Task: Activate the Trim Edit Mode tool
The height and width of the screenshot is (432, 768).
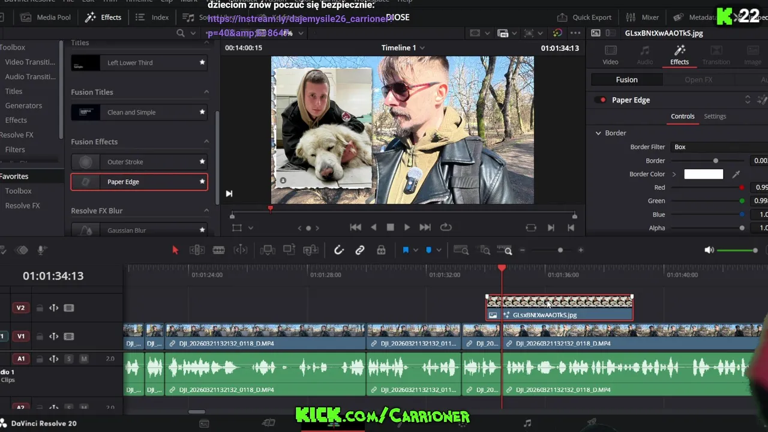Action: point(197,250)
